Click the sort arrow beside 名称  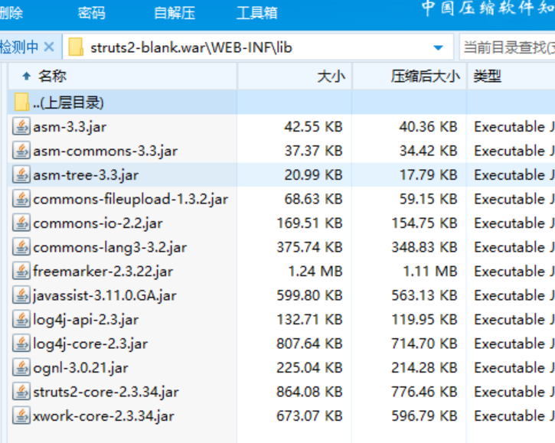[x=26, y=76]
